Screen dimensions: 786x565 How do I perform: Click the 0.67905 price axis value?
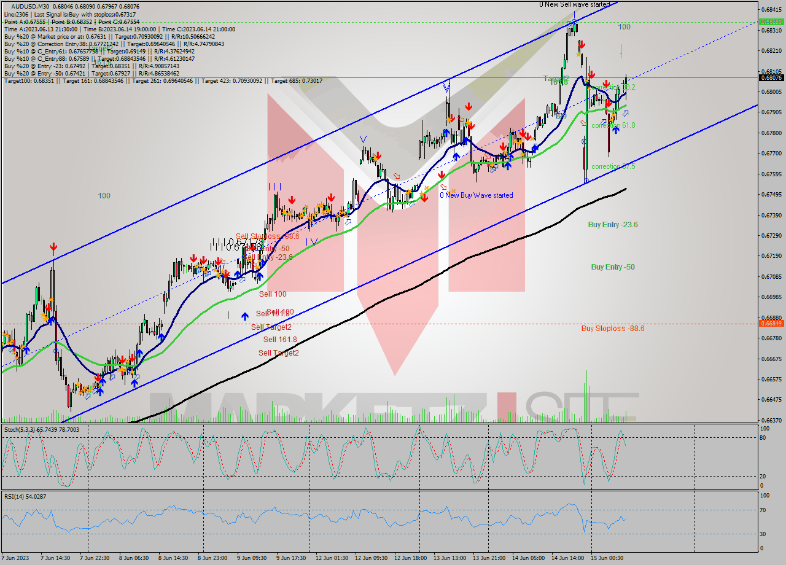(x=771, y=112)
